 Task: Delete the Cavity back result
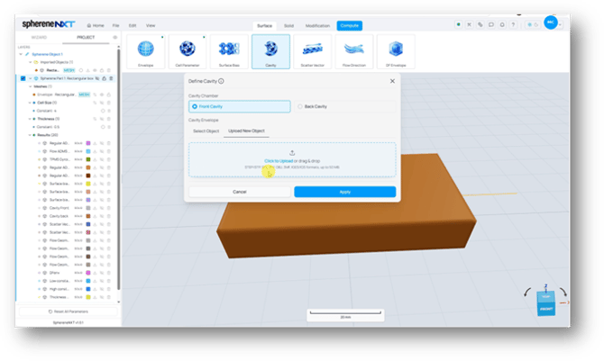click(x=109, y=216)
